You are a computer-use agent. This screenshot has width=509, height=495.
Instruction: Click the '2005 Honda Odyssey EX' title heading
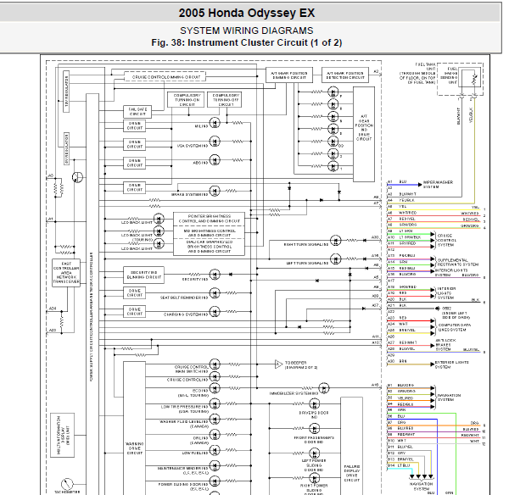click(247, 13)
